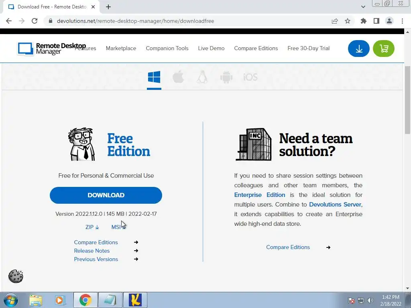Screen dimensions: 411x308
Task: Open the browser extensions puzzle icon
Action: (x=364, y=21)
